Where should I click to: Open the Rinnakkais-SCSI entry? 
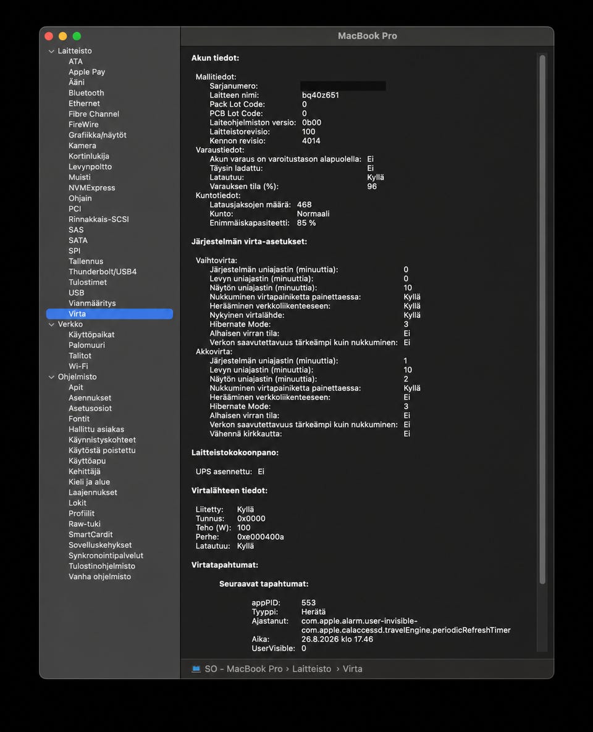click(98, 219)
